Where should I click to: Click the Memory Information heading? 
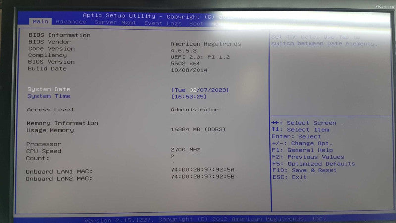(x=62, y=123)
